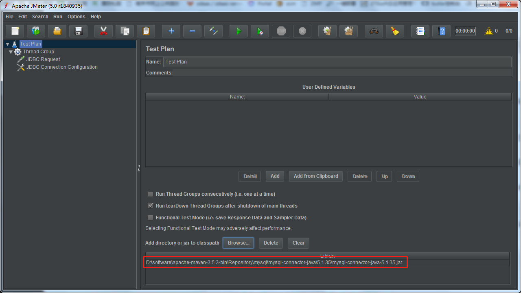Click the Shutdown test icon
The image size is (521, 293).
302,31
